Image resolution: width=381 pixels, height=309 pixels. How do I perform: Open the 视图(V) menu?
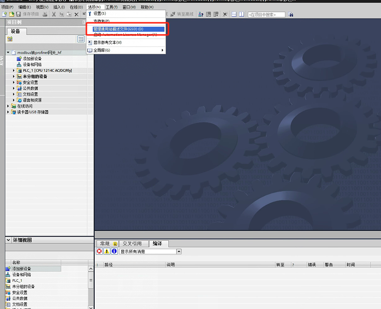(42, 7)
